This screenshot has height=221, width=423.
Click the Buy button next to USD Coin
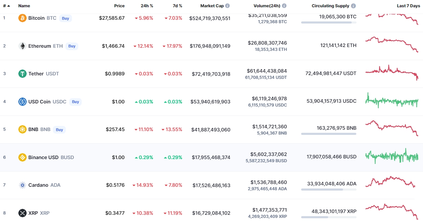point(75,102)
